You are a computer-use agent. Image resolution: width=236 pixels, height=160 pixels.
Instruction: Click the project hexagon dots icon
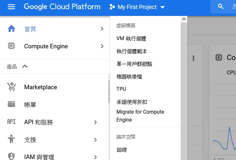pyautogui.click(x=112, y=7)
